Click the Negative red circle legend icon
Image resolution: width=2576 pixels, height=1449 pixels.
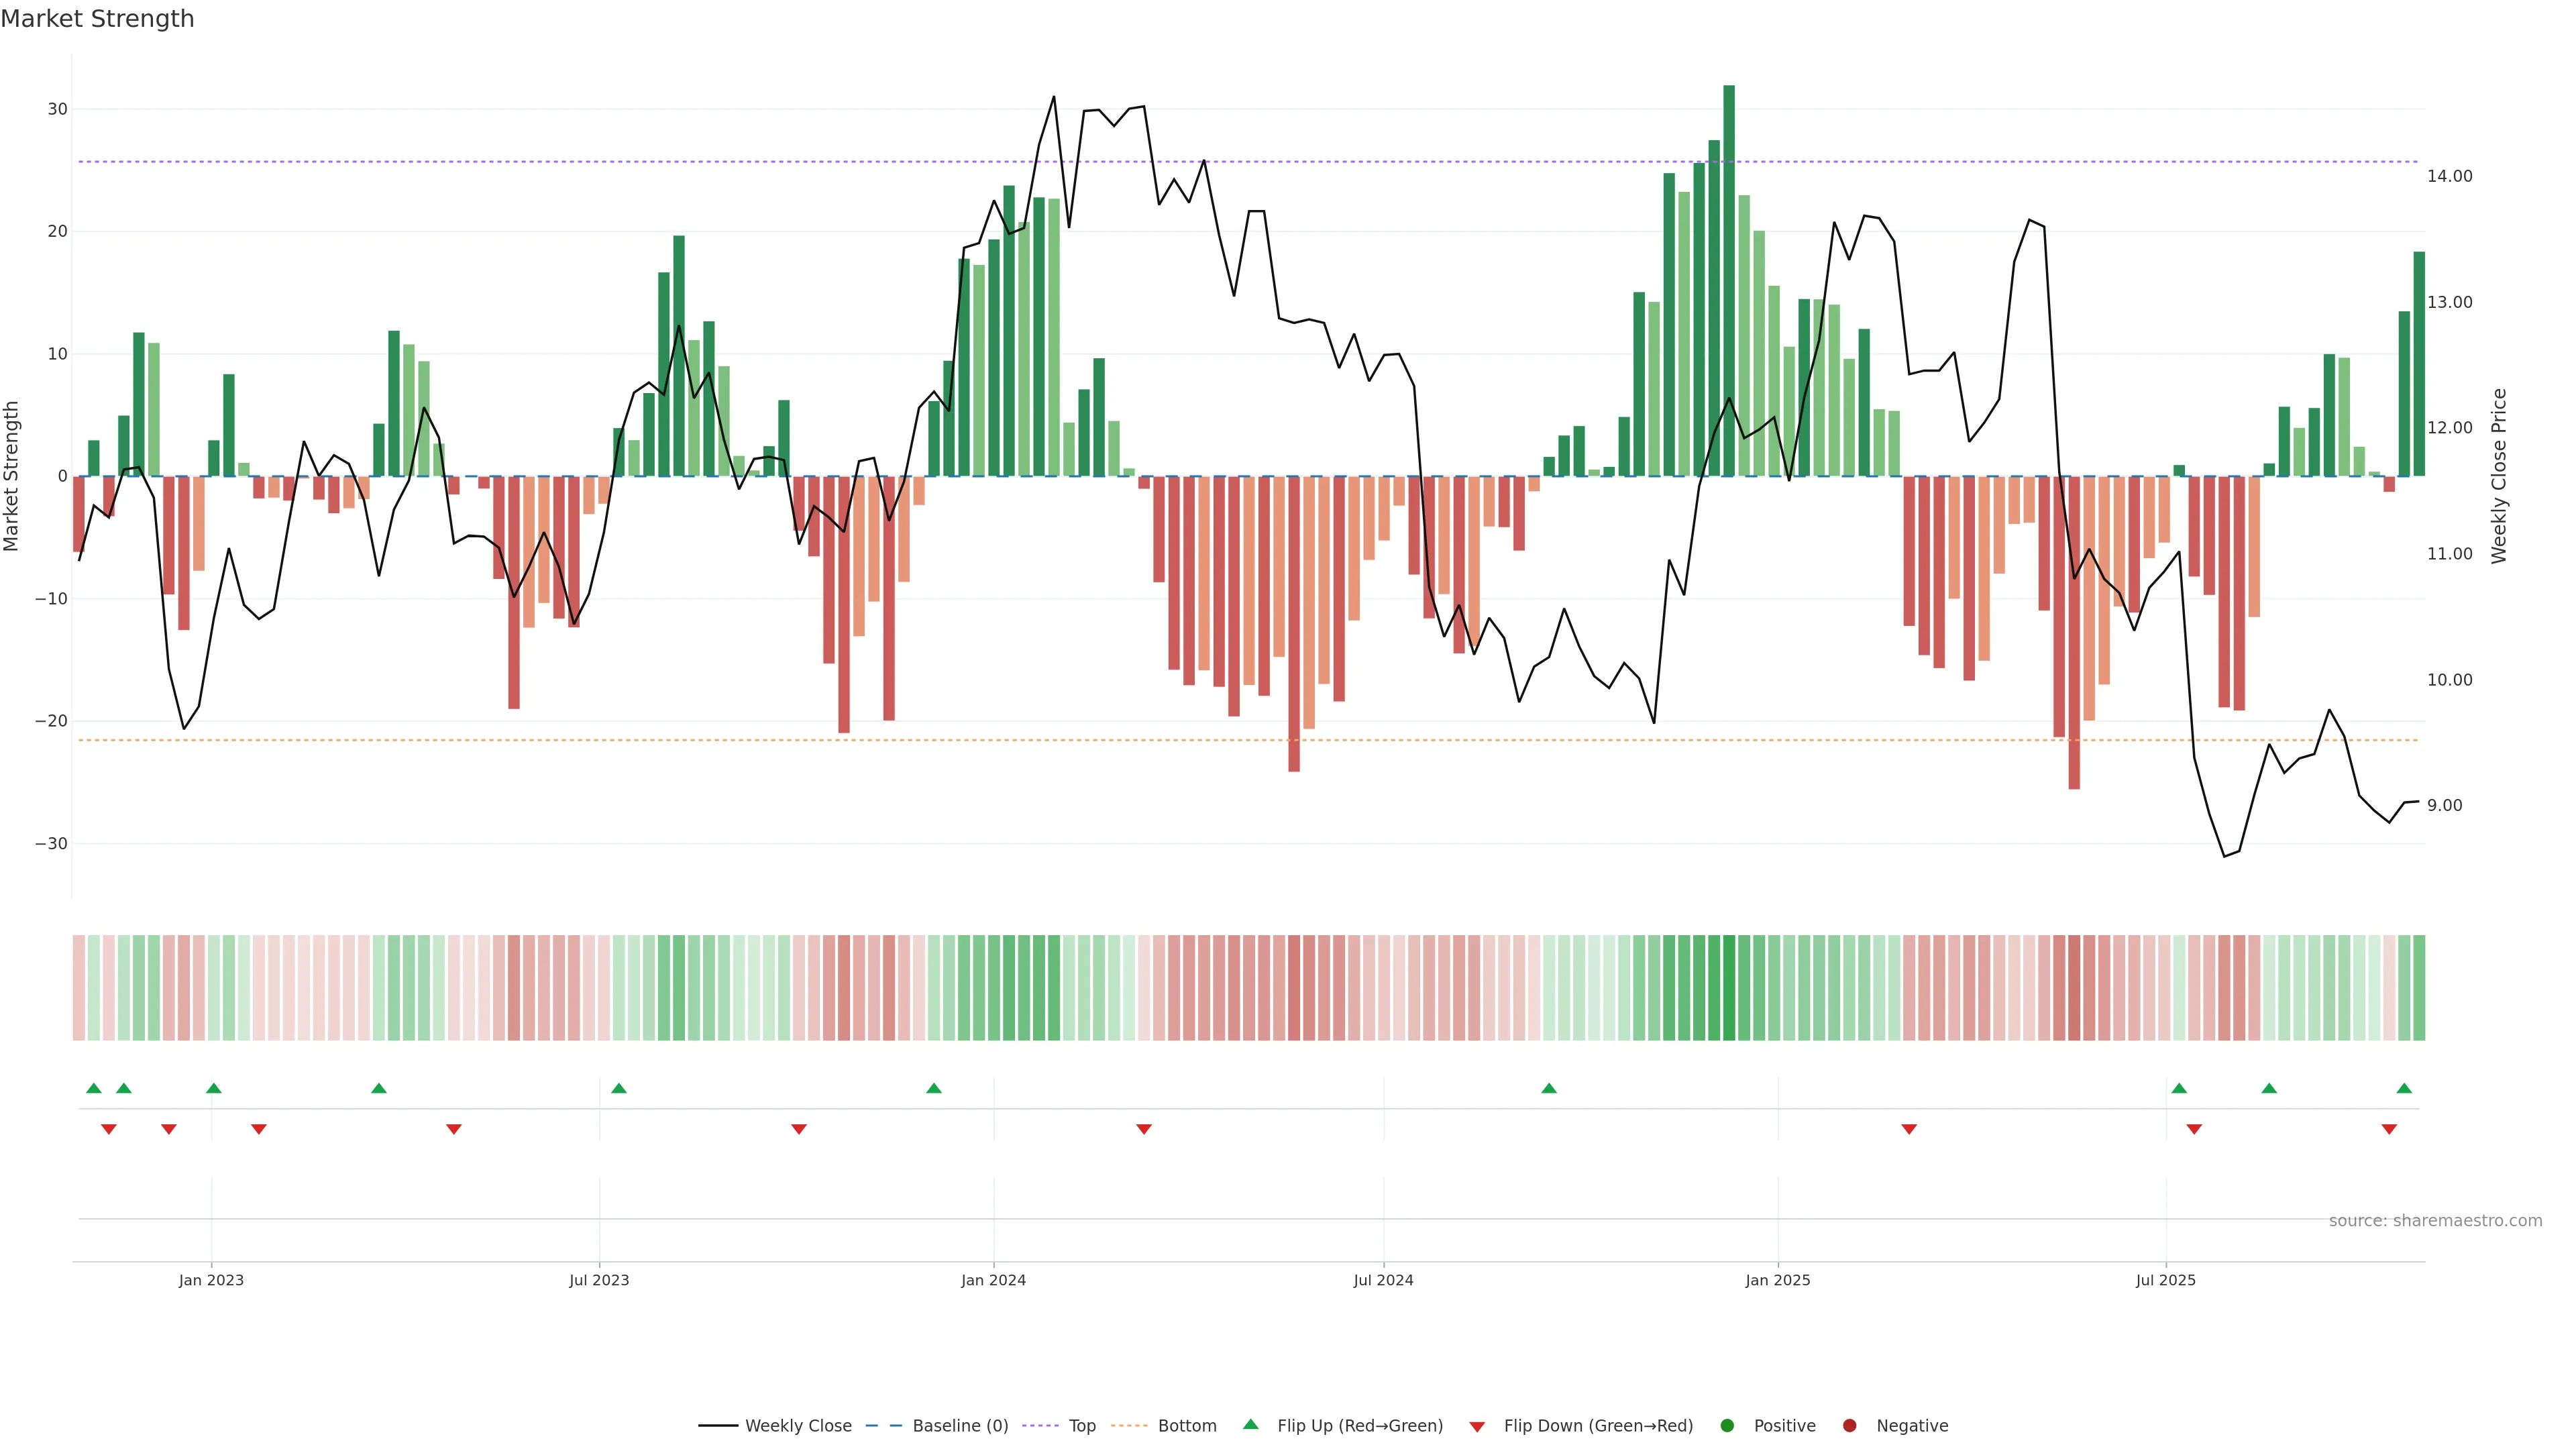coord(1849,1425)
